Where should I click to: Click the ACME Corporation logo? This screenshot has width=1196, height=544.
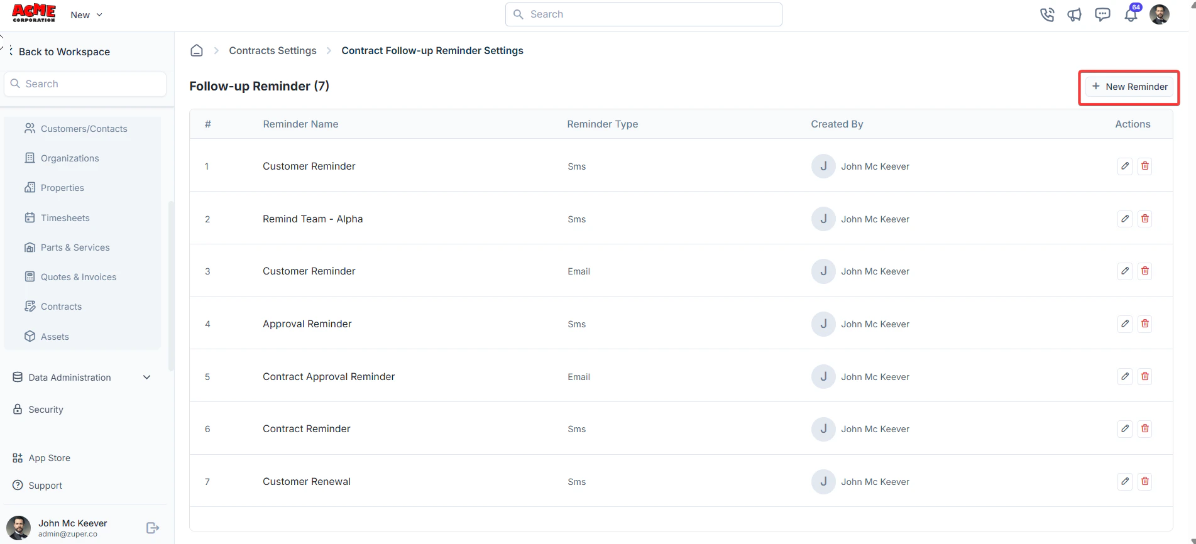click(34, 13)
